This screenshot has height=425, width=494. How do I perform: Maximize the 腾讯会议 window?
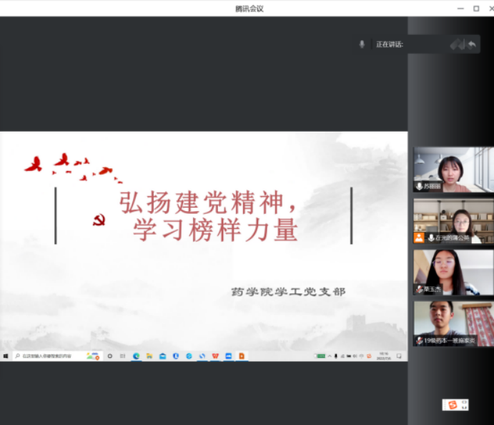click(476, 8)
